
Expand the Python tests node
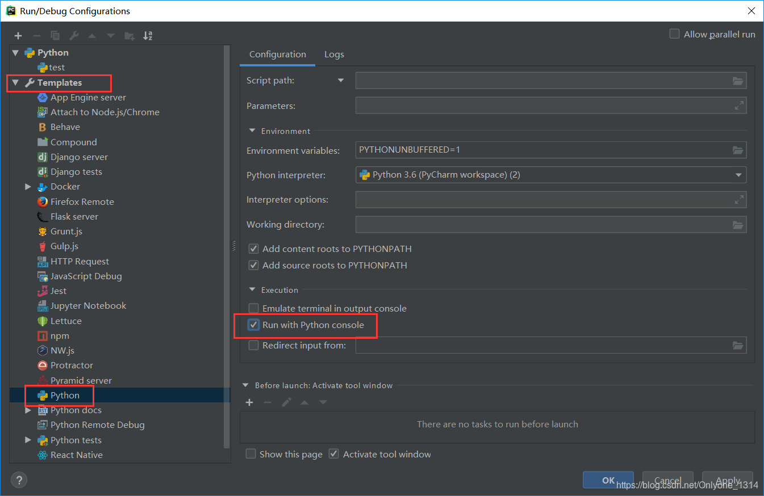28,440
